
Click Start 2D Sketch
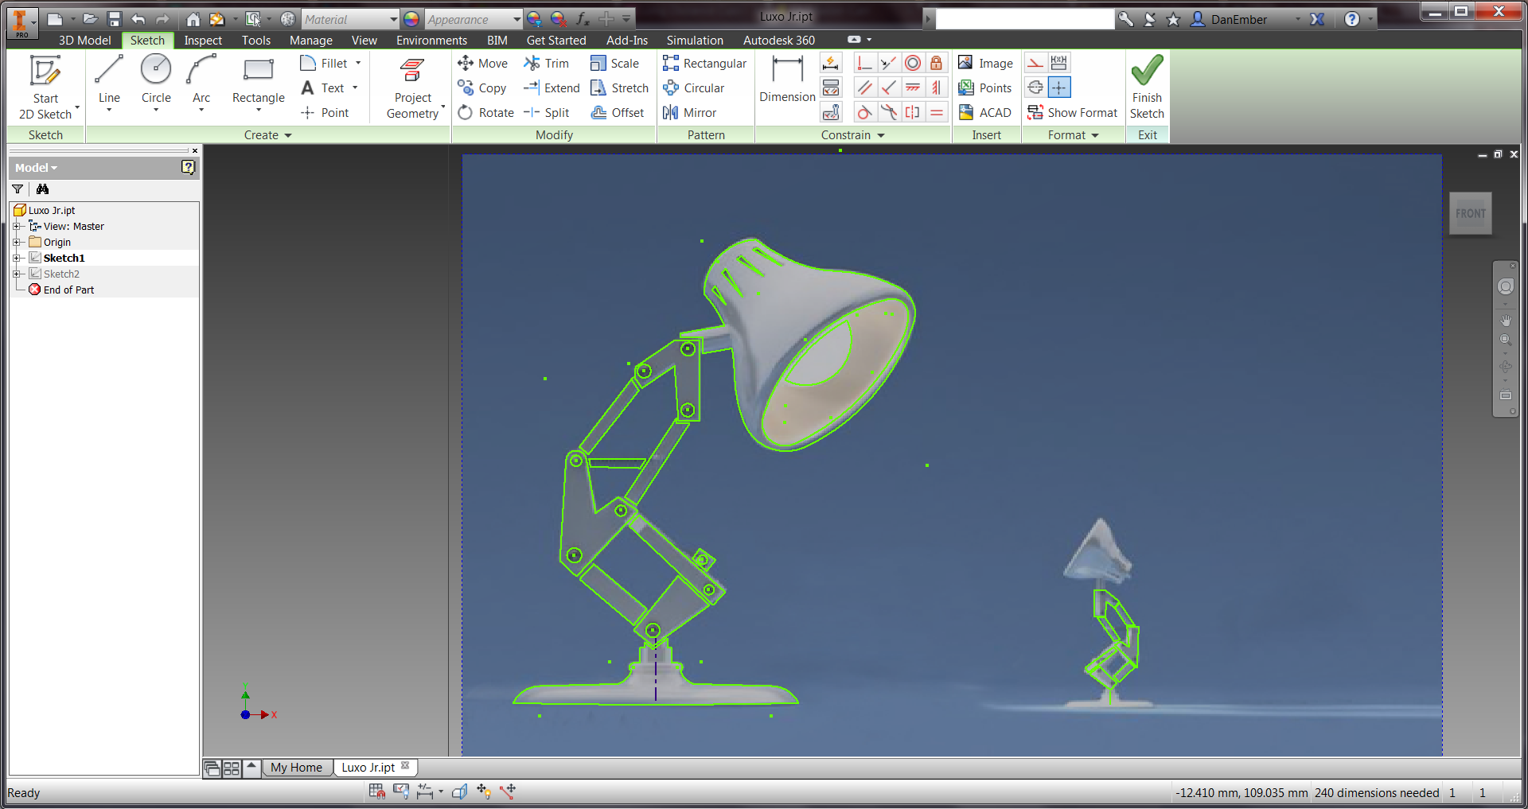click(x=45, y=87)
